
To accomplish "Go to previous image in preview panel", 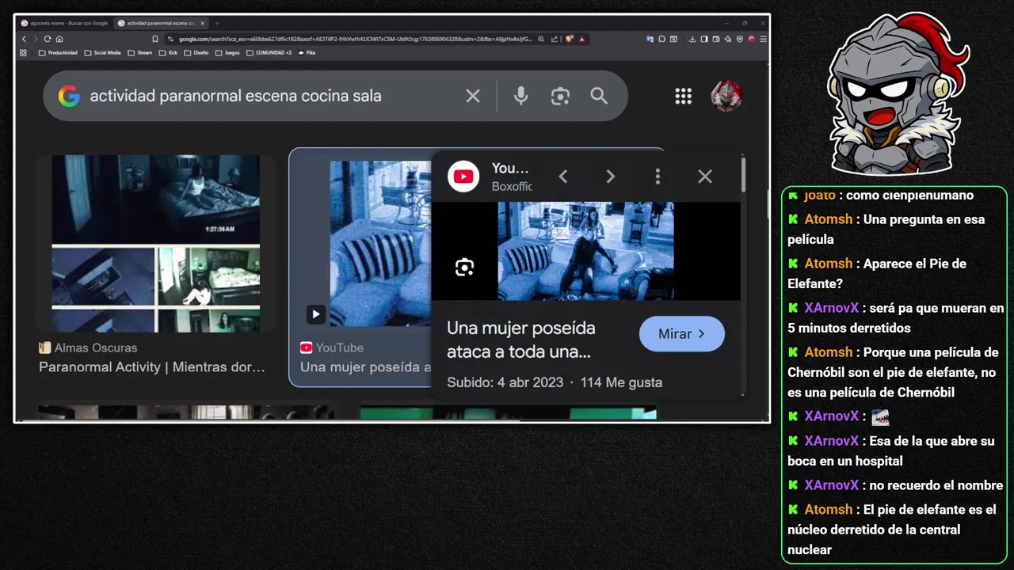I will pos(563,177).
